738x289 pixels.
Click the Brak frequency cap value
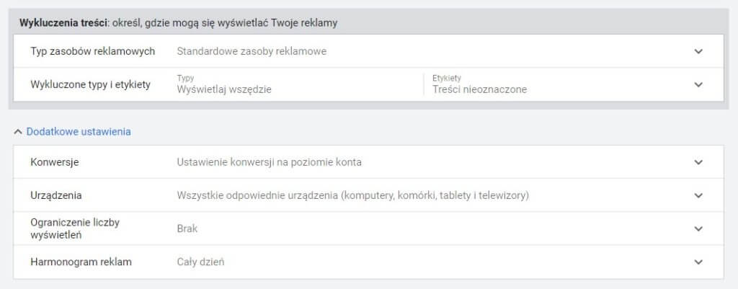point(187,228)
